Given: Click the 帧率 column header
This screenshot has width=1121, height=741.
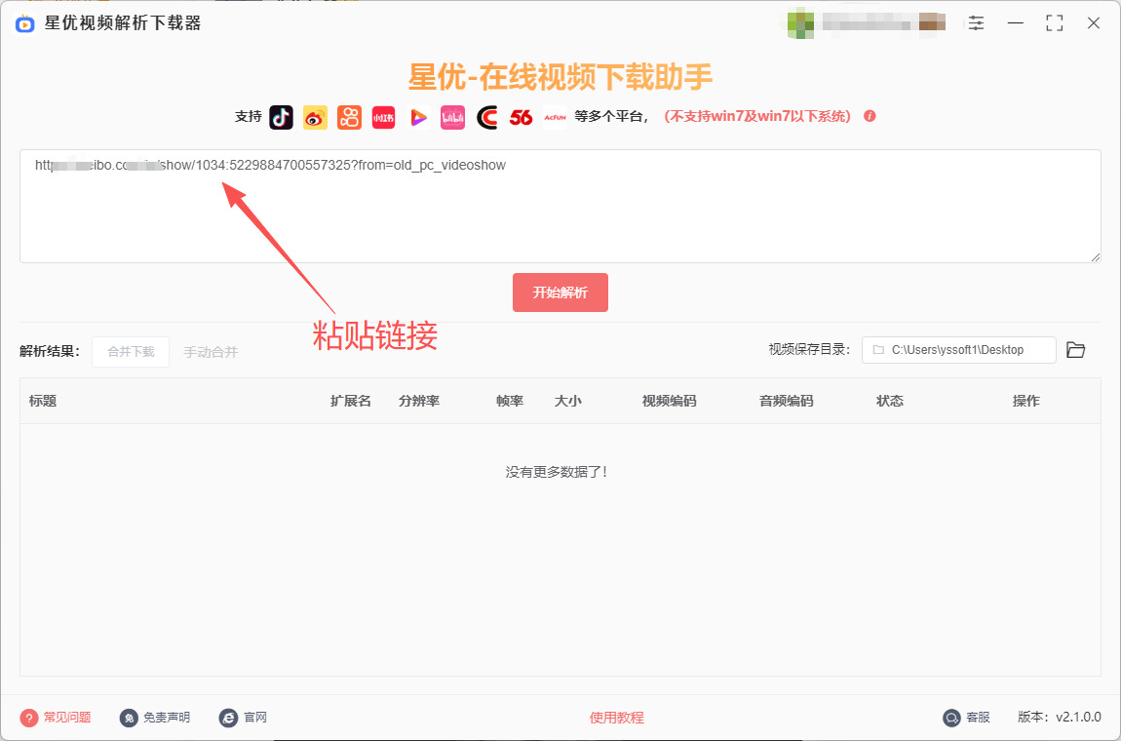Looking at the screenshot, I should 510,402.
